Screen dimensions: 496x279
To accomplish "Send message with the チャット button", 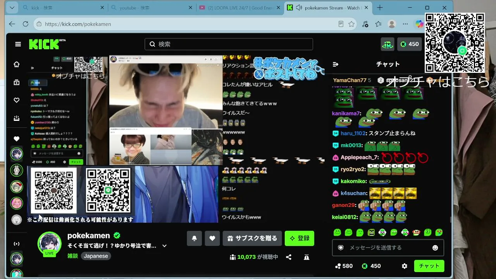I will [429, 266].
